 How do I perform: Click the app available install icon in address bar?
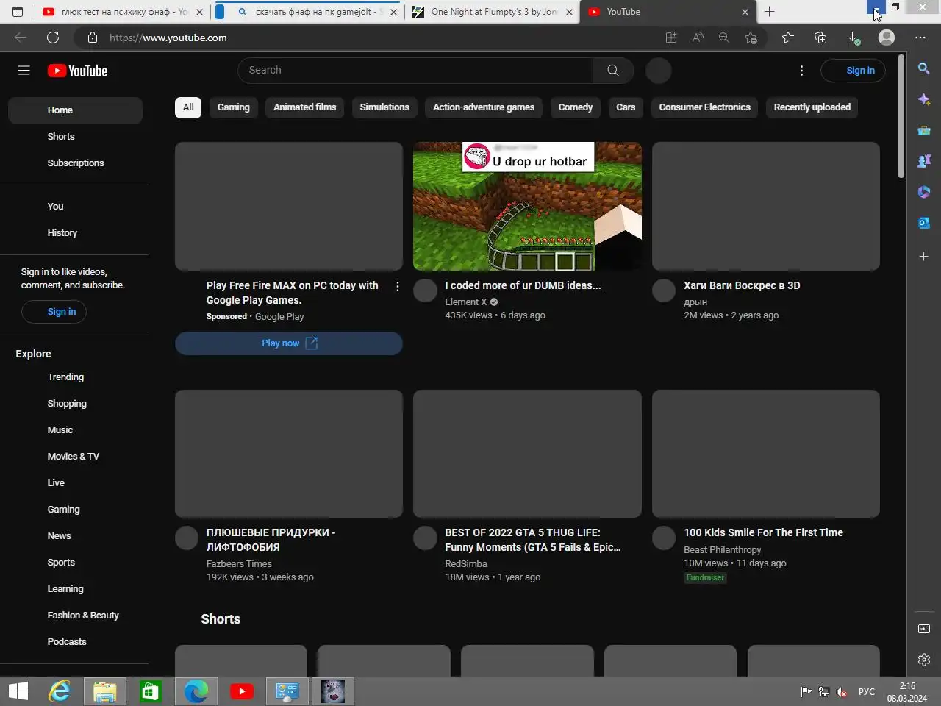(x=670, y=38)
